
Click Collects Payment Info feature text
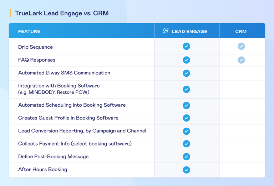pos(75,144)
